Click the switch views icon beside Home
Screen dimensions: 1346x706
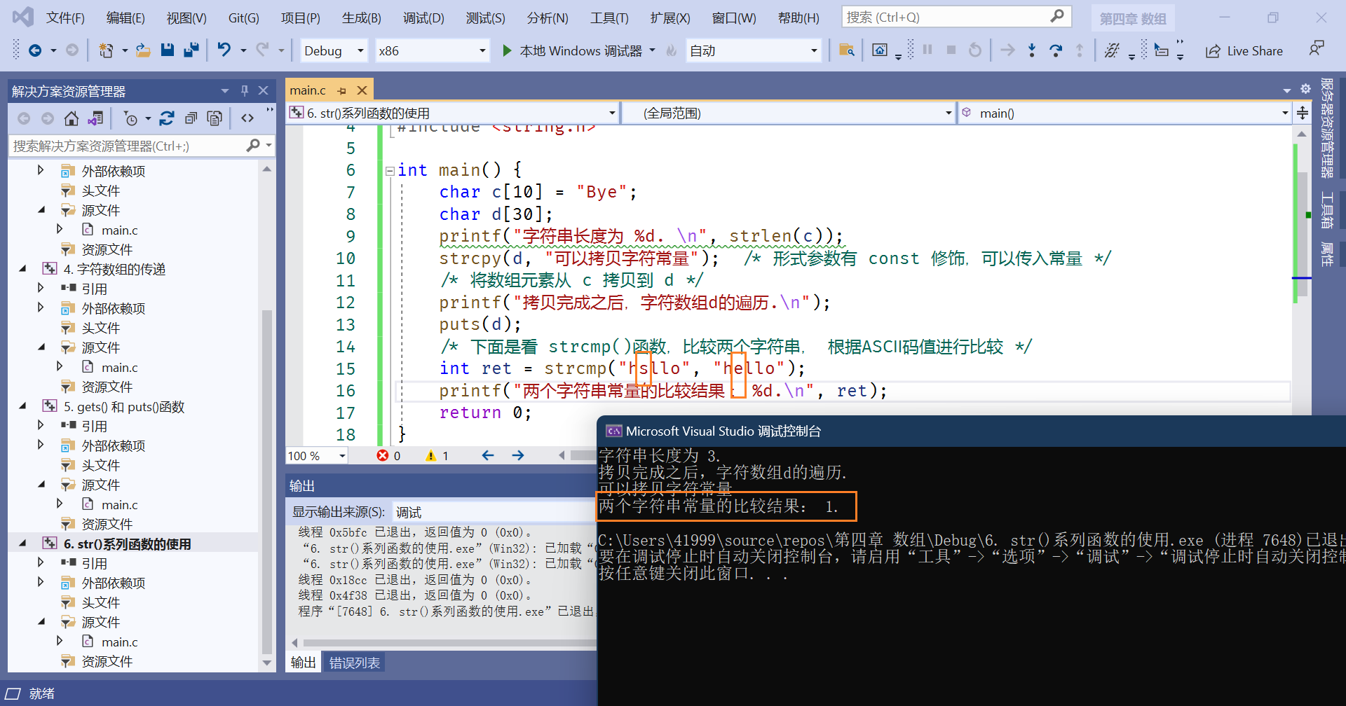click(x=95, y=118)
